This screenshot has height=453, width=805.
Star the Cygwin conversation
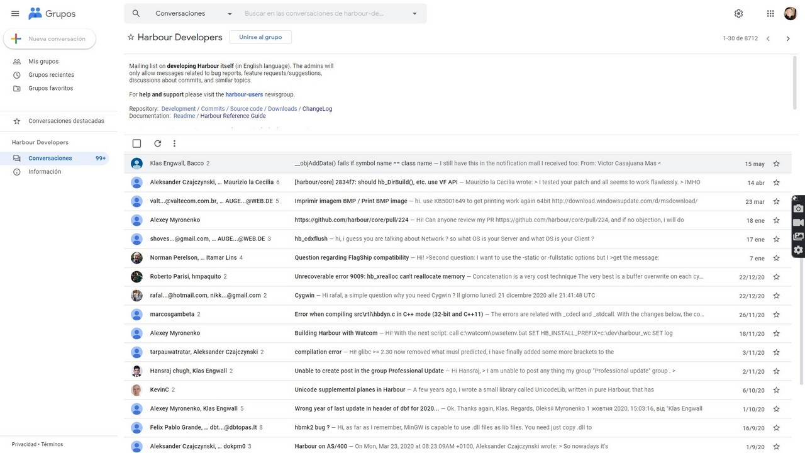[776, 296]
